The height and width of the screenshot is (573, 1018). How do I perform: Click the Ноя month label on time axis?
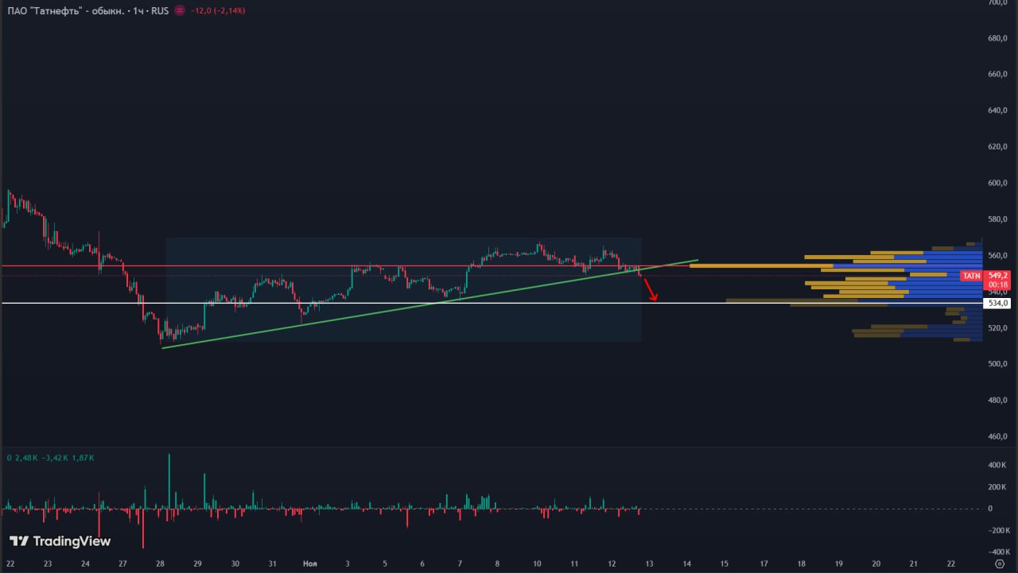pyautogui.click(x=310, y=563)
